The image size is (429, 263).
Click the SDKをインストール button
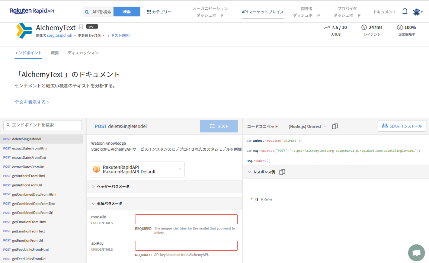click(x=402, y=126)
